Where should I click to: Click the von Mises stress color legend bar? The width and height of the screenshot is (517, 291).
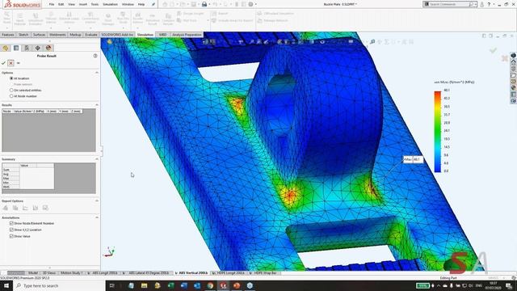click(x=438, y=131)
